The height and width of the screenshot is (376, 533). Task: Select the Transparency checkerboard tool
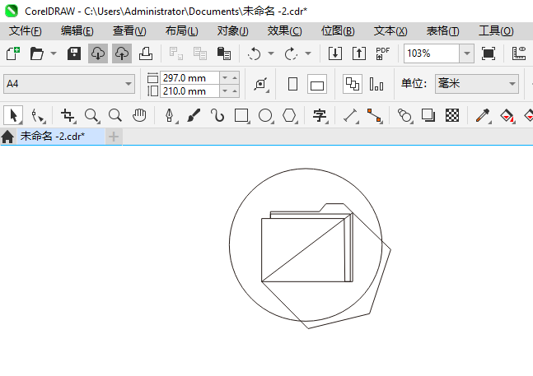pyautogui.click(x=452, y=116)
